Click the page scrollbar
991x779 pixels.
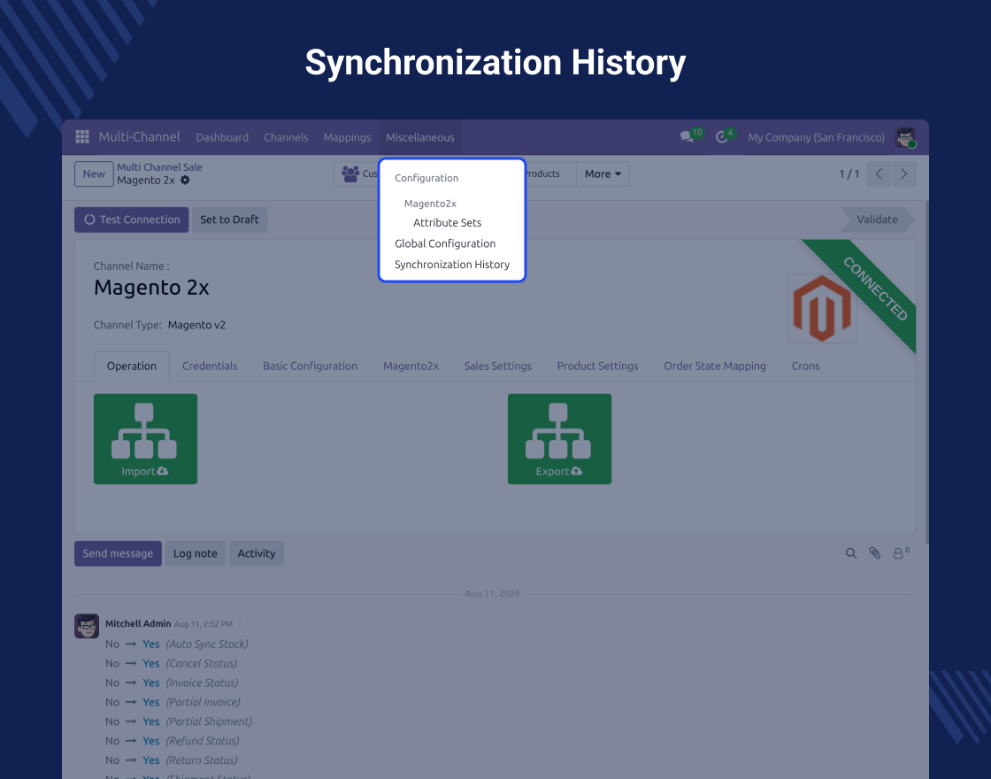(x=926, y=372)
